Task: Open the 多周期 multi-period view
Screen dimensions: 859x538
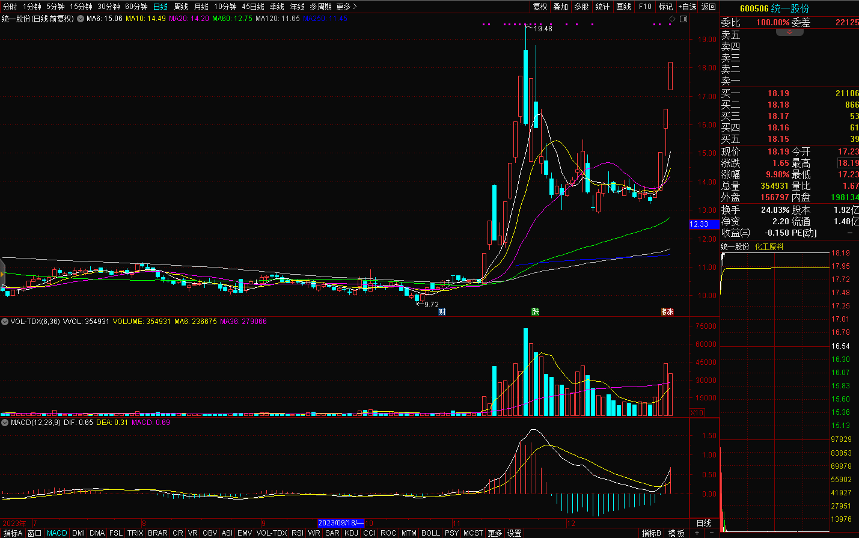Action: point(321,7)
